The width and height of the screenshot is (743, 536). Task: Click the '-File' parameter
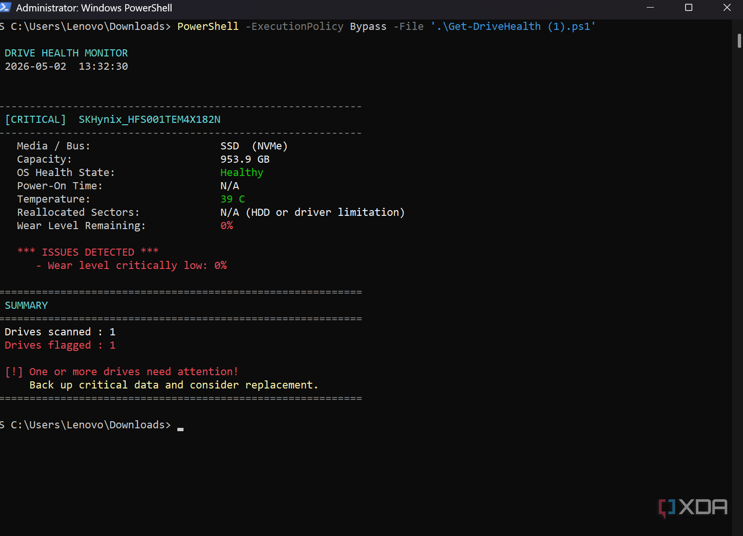[408, 27]
